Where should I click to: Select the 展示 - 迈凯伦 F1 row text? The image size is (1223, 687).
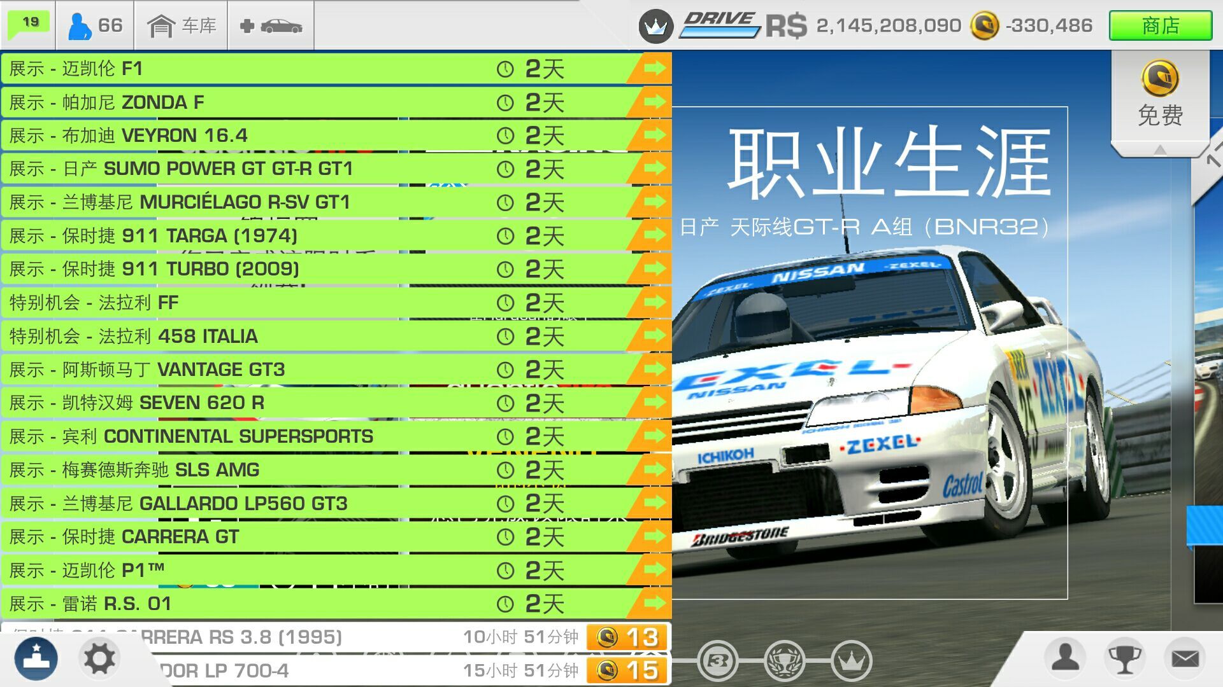[x=76, y=68]
